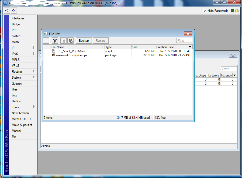Click the paste icon in File List toolbar
The image size is (242, 178).
point(71,41)
